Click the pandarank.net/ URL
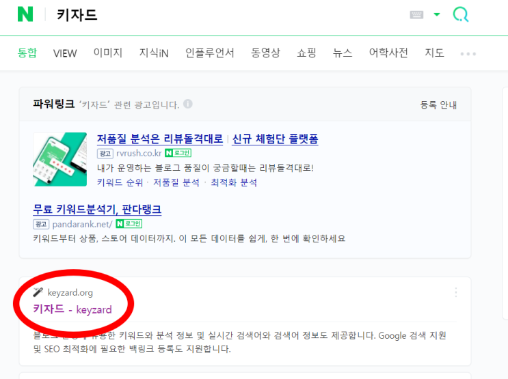 click(x=82, y=224)
